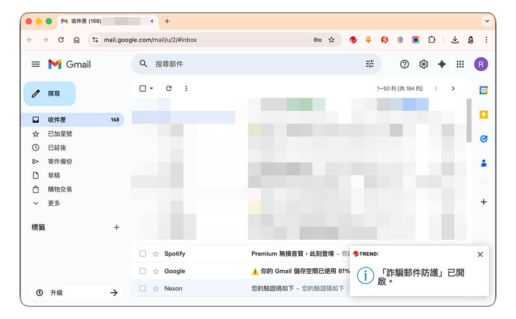Open the more options three-dot menu
The width and height of the screenshot is (516, 319).
(186, 88)
